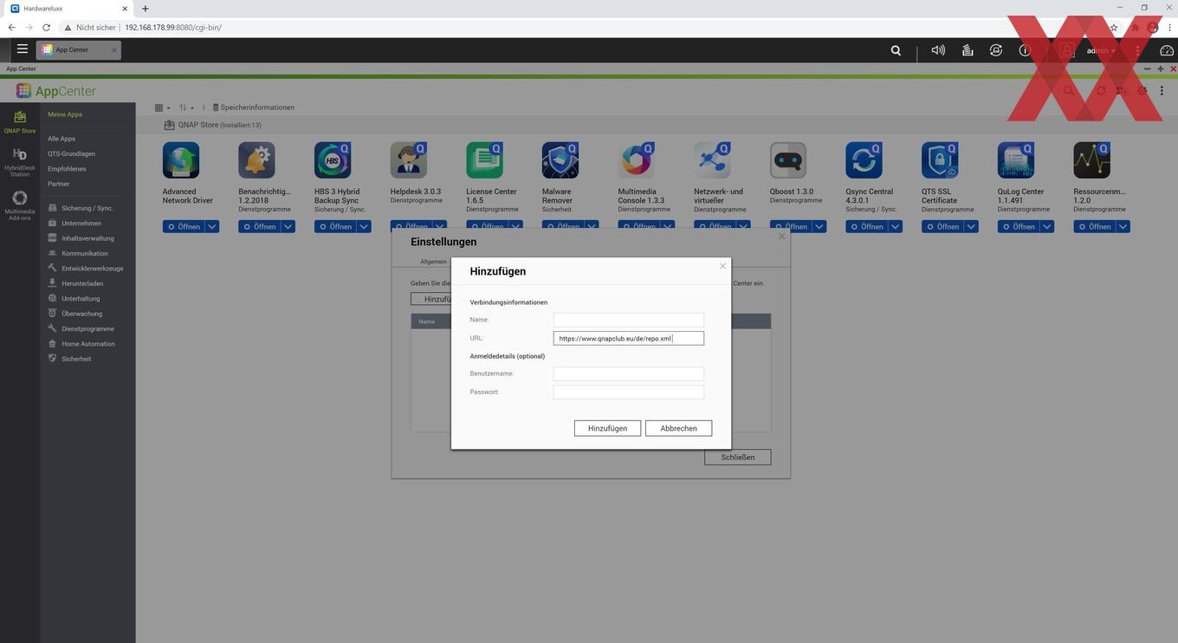
Task: Click Abbrechen in Hinzufügen dialog
Action: coord(678,428)
